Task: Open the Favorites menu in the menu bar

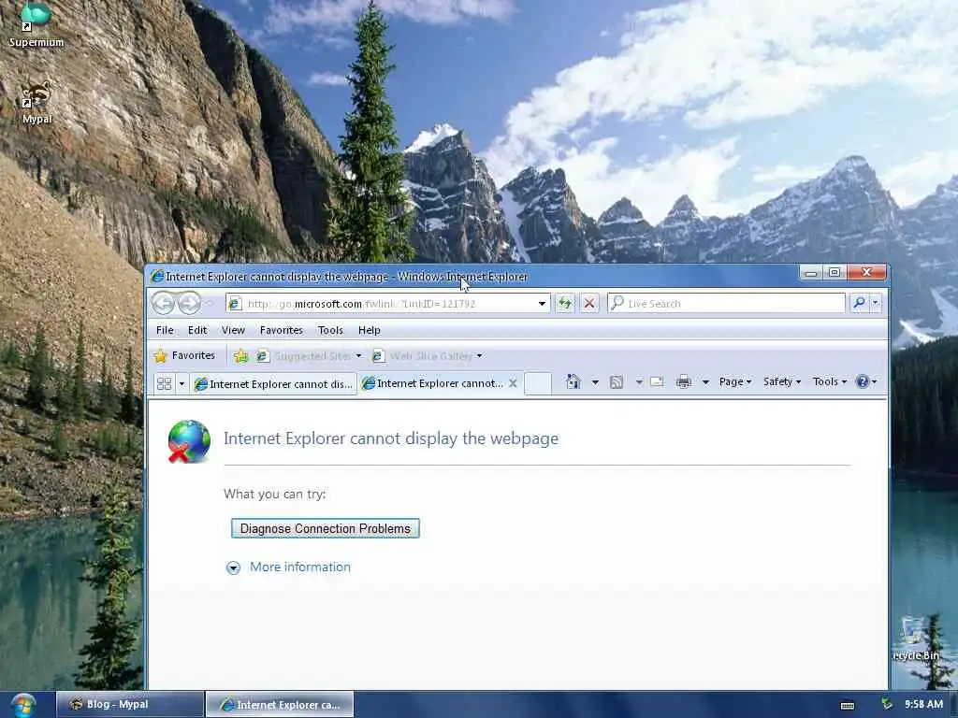Action: [x=281, y=330]
